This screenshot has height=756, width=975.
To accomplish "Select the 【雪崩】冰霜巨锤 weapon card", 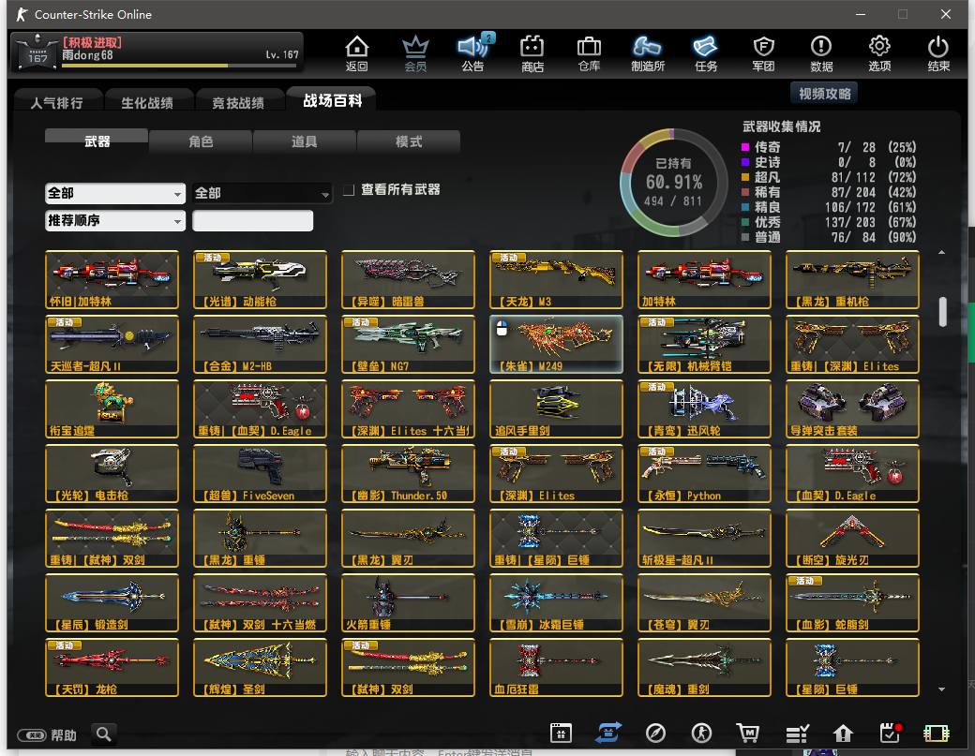I will pos(556,602).
